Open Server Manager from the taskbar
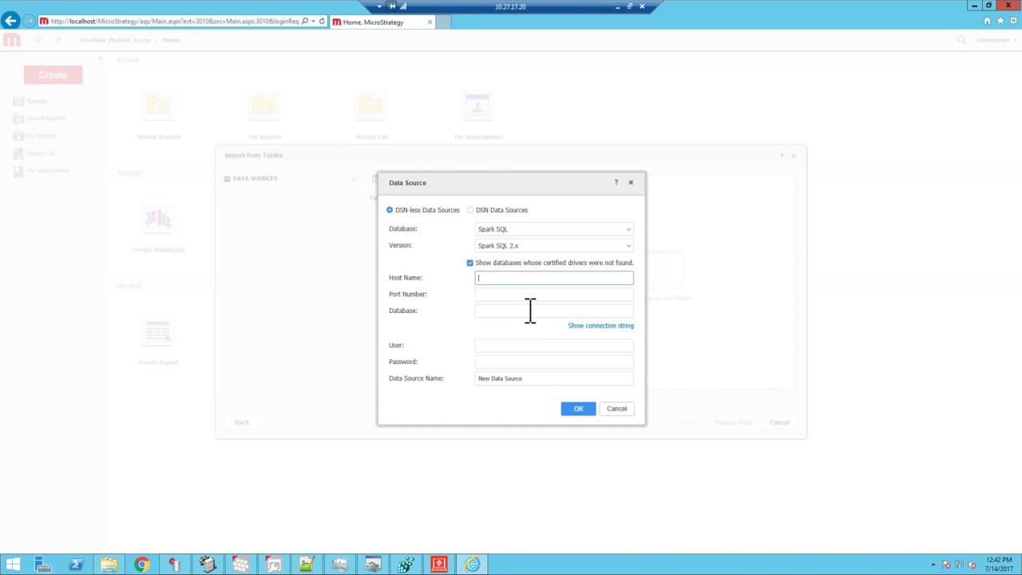The width and height of the screenshot is (1022, 575). tap(43, 565)
